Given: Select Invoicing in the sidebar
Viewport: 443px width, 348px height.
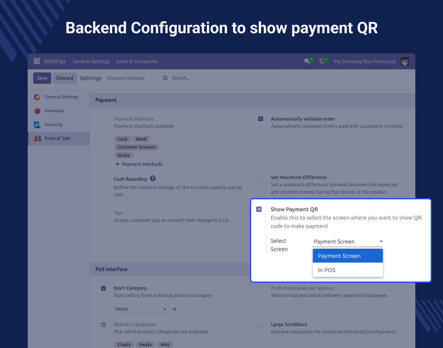Looking at the screenshot, I should tap(59, 125).
